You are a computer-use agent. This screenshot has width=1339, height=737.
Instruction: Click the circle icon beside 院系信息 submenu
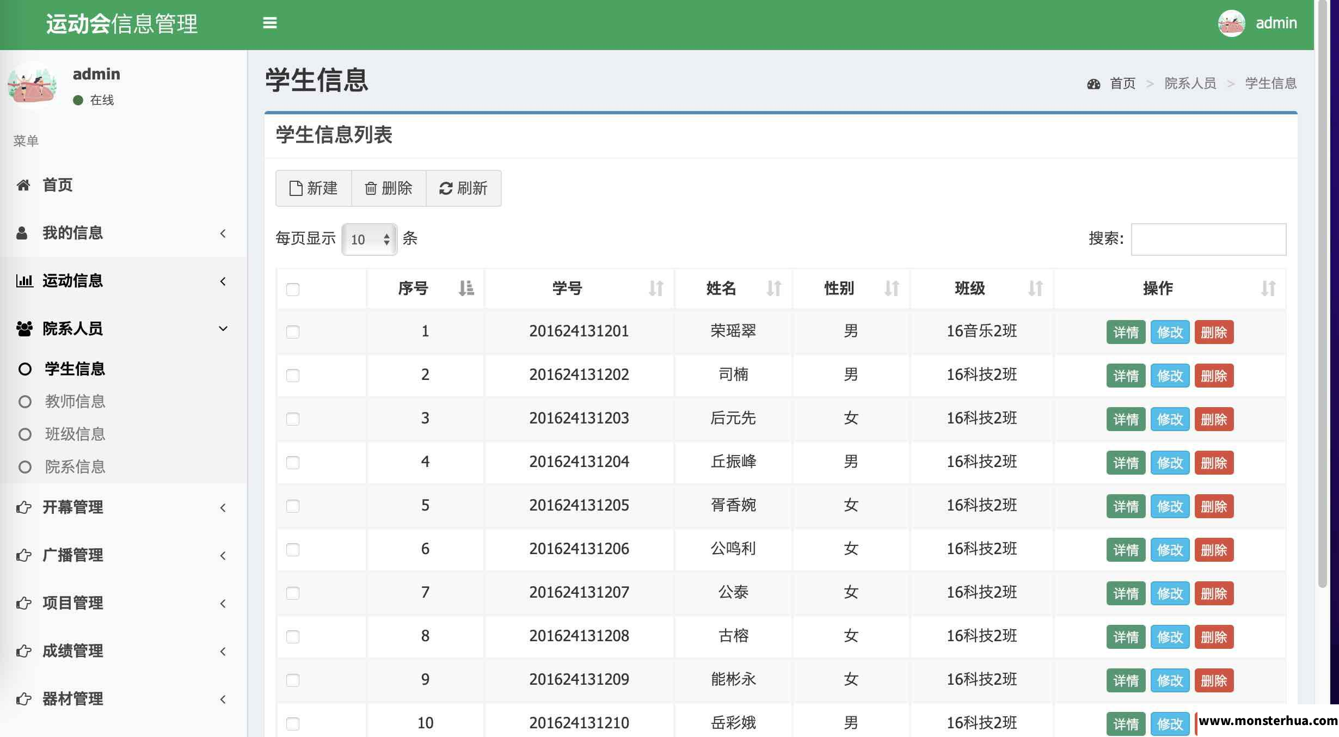(24, 467)
